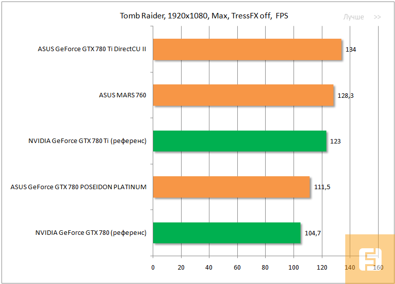Select the 'ASUS MARS 760' axis label
The height and width of the screenshot is (284, 395).
coord(122,95)
